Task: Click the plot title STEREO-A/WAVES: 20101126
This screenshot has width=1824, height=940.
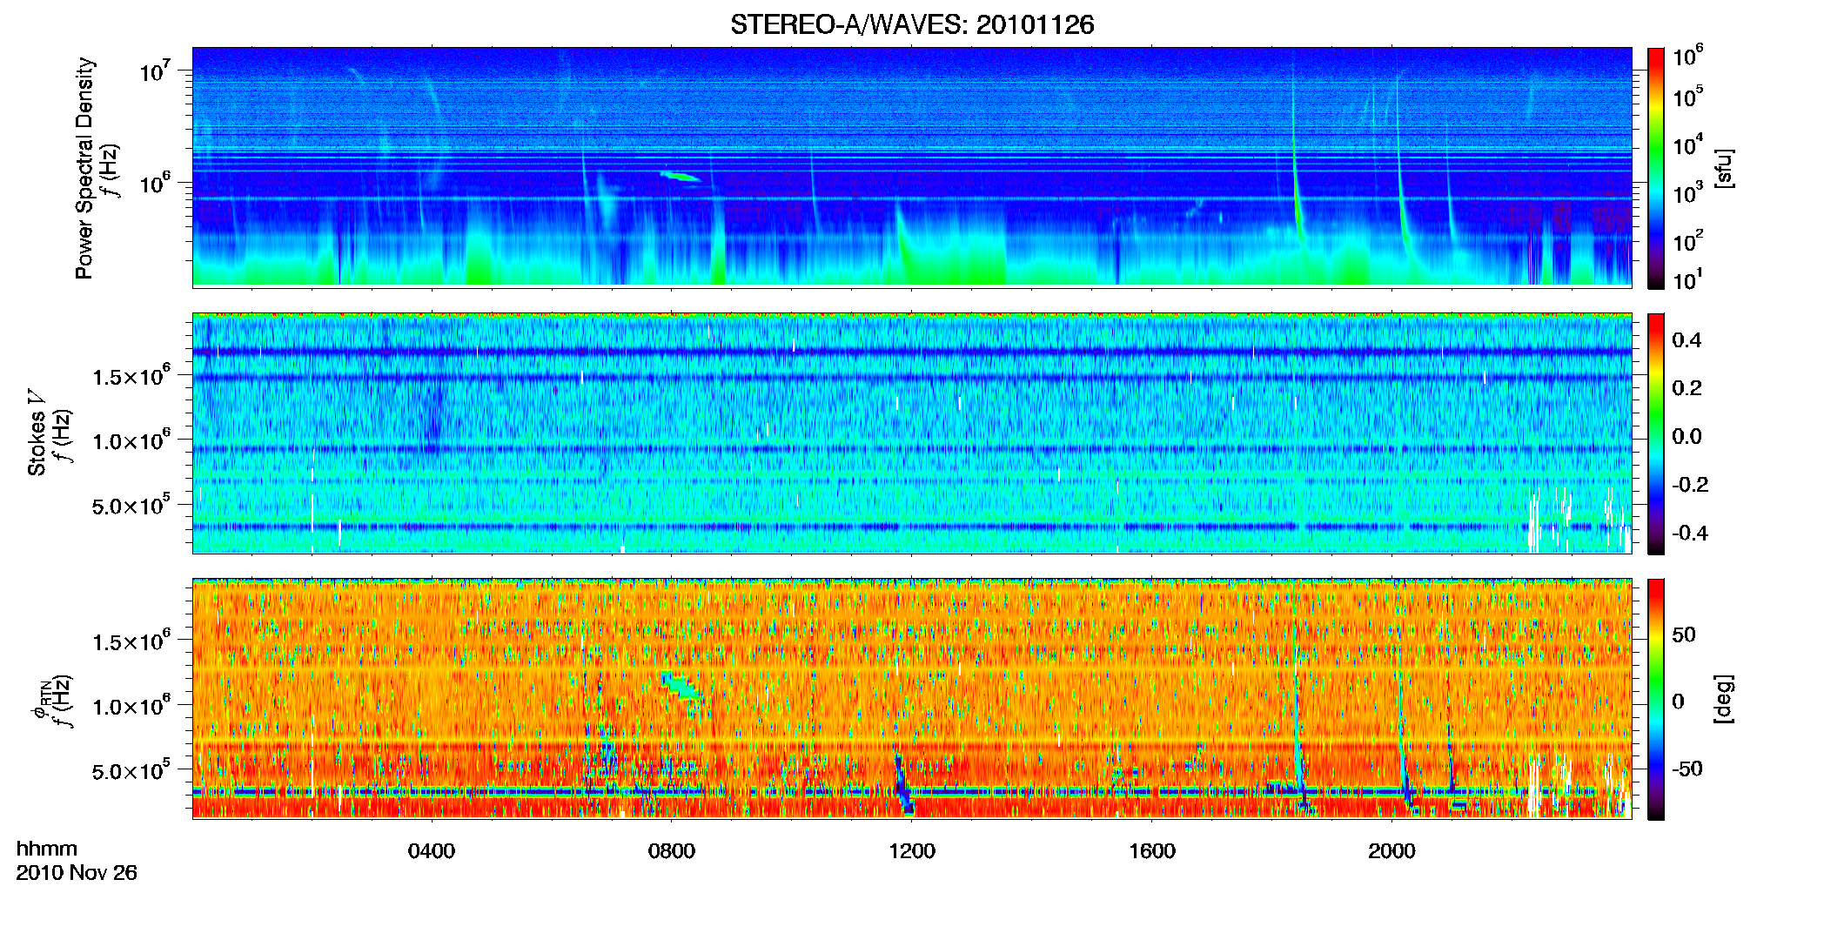Action: point(912,24)
